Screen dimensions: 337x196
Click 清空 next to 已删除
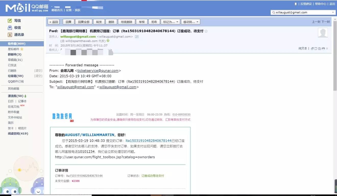click(x=38, y=71)
